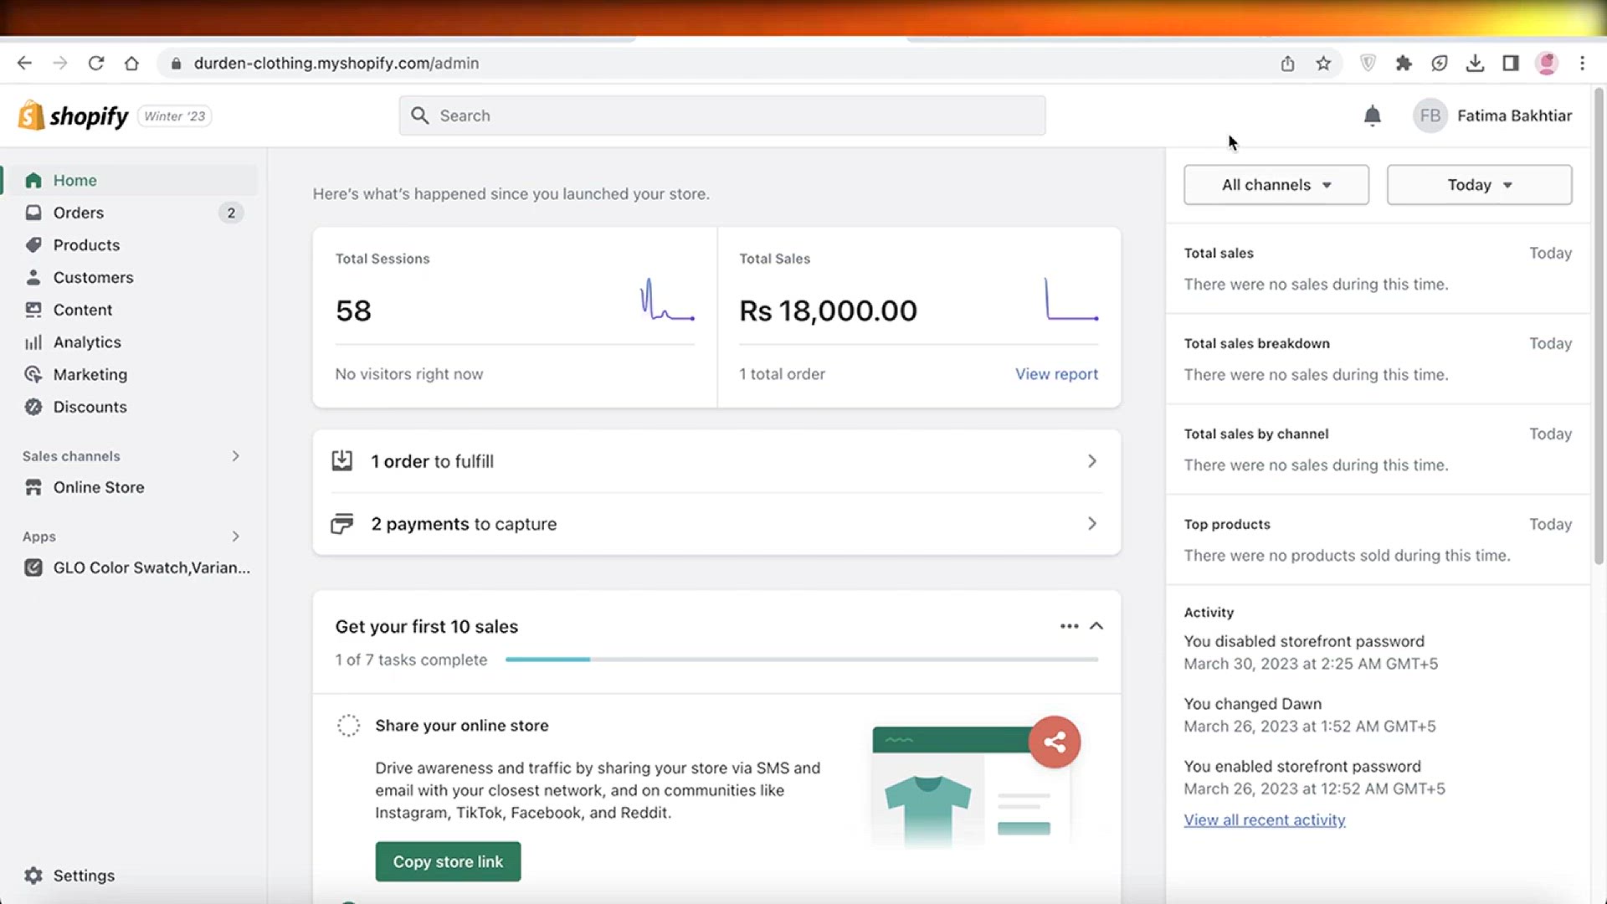Click the browser forward arrow
Screen dimensions: 1607x904
coord(59,63)
